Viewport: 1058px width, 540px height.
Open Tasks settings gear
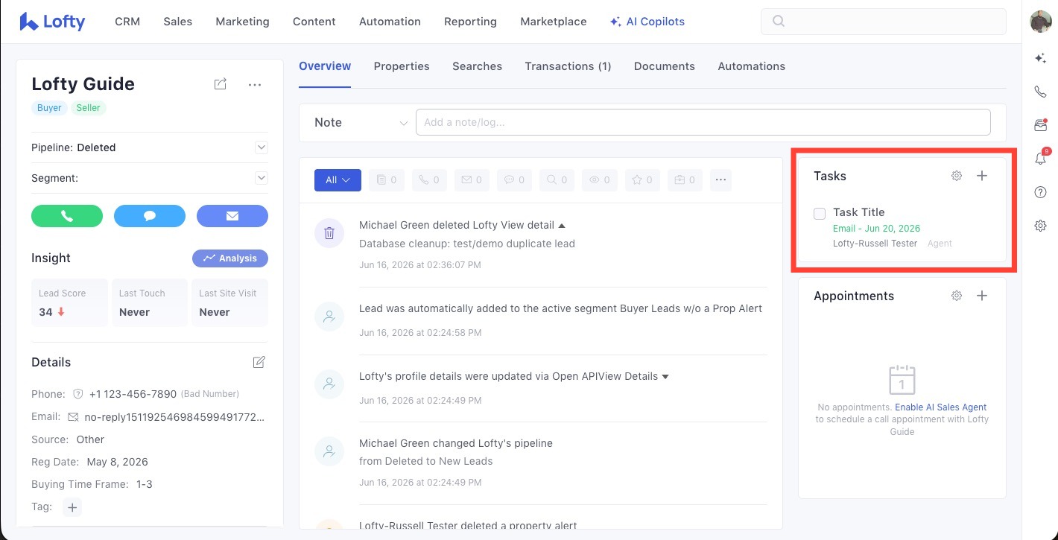(957, 176)
